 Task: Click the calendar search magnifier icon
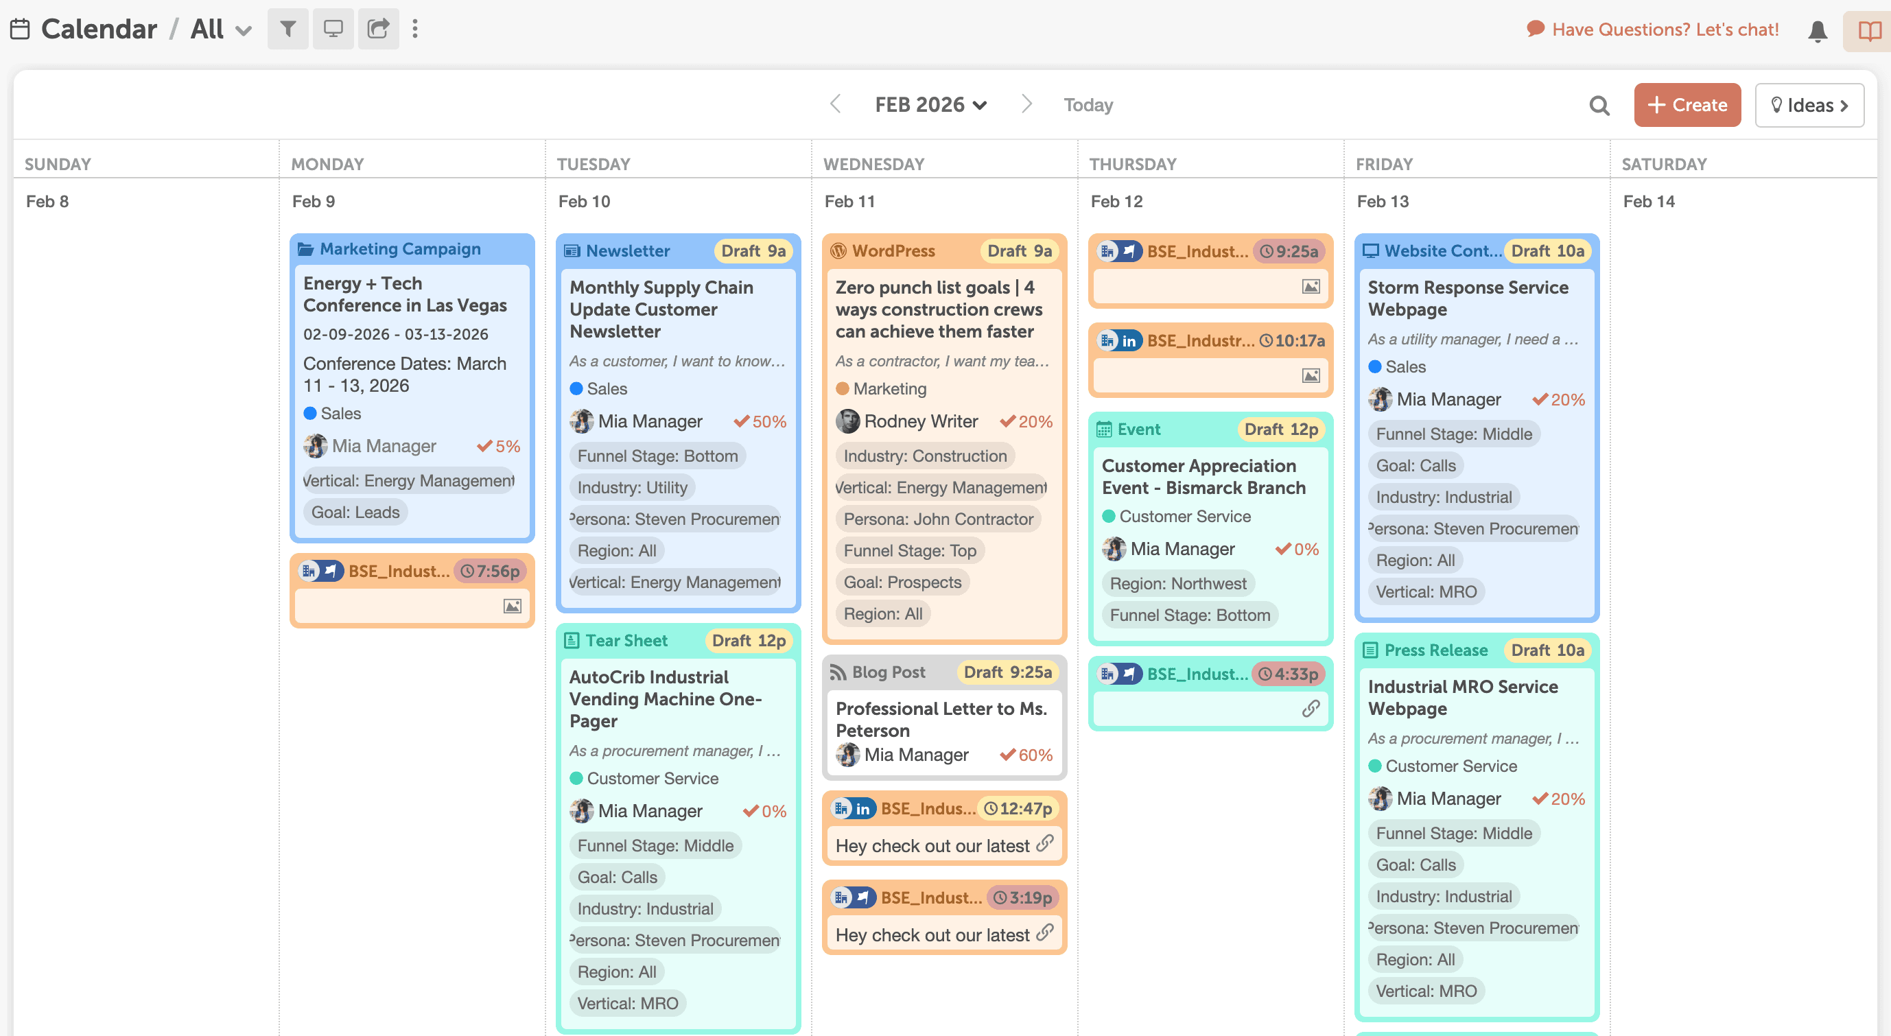[1599, 106]
